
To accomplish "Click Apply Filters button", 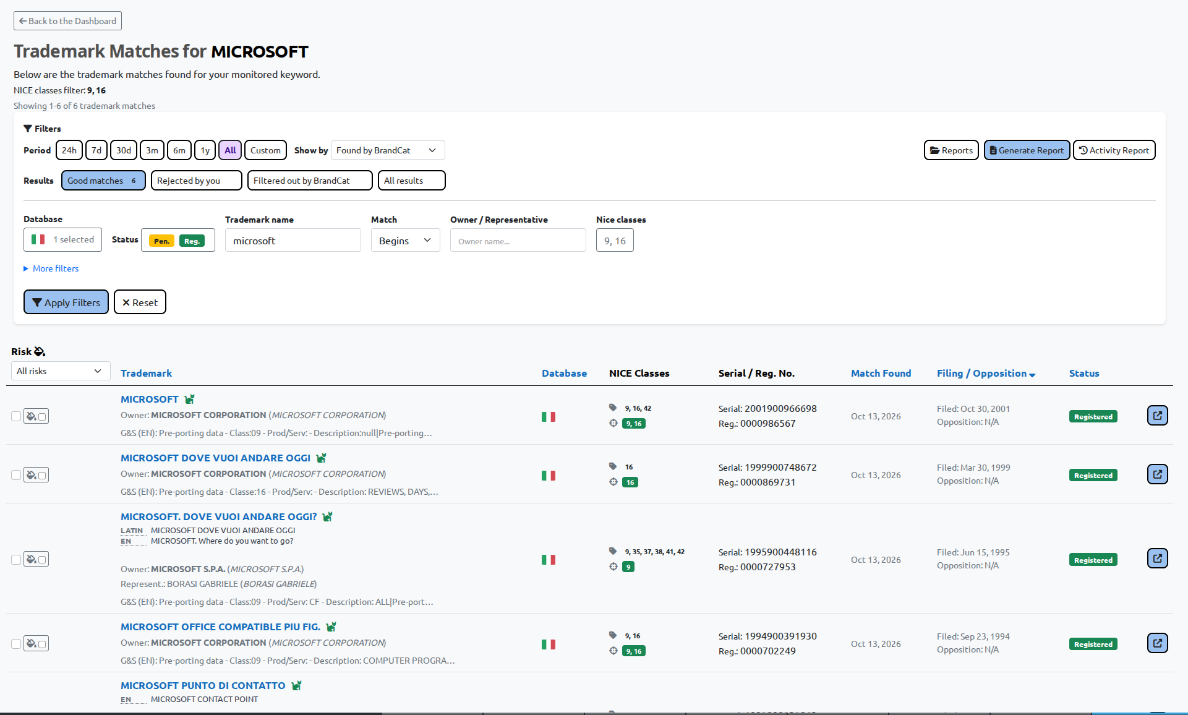I will pyautogui.click(x=66, y=302).
